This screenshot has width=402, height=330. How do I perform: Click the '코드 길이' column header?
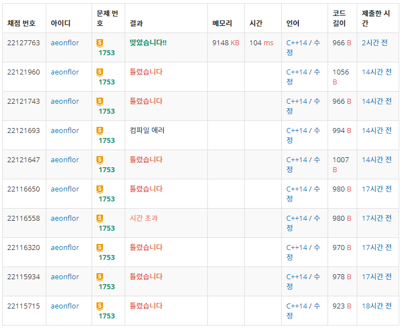coord(339,18)
